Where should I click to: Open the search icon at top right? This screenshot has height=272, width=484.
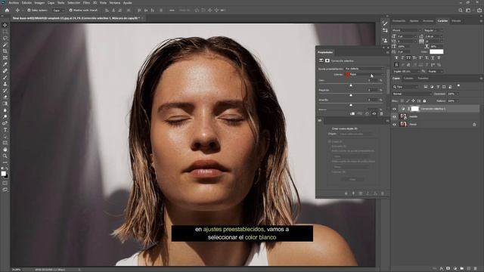(461, 10)
